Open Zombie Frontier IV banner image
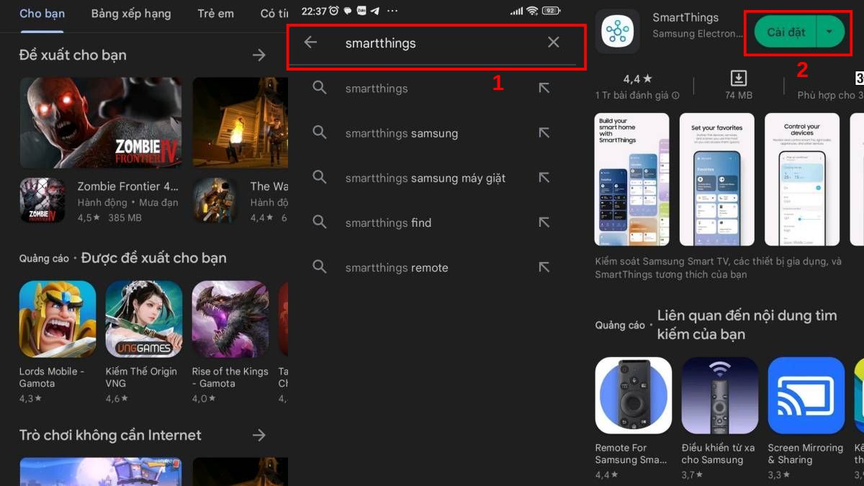This screenshot has height=486, width=864. pos(101,122)
